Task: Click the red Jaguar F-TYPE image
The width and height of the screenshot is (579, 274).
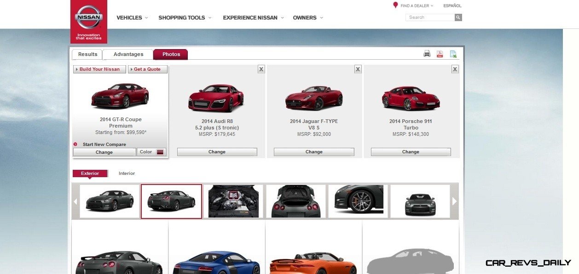Action: coord(314,98)
